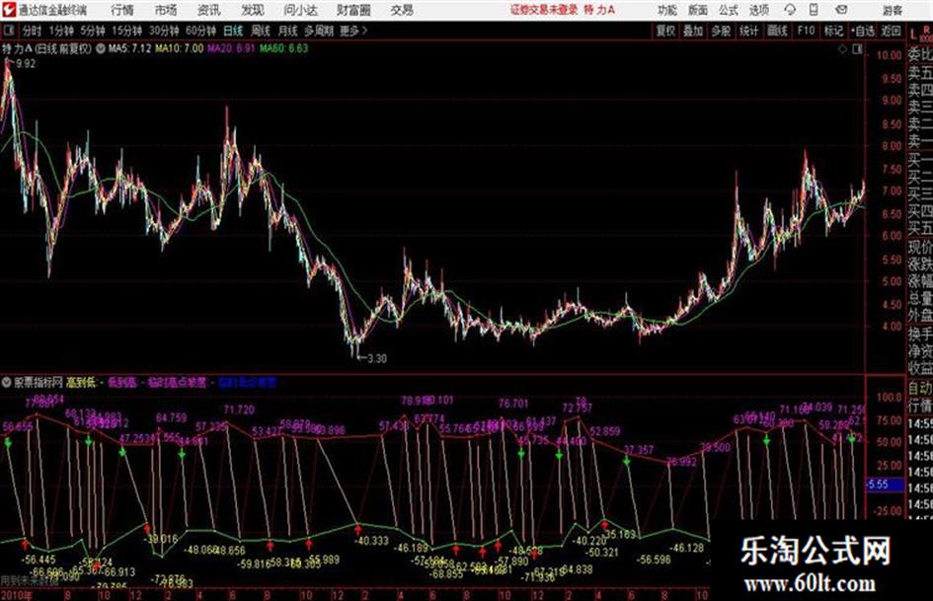Click the 3.30 low price marker
The width and height of the screenshot is (933, 601).
(x=376, y=358)
